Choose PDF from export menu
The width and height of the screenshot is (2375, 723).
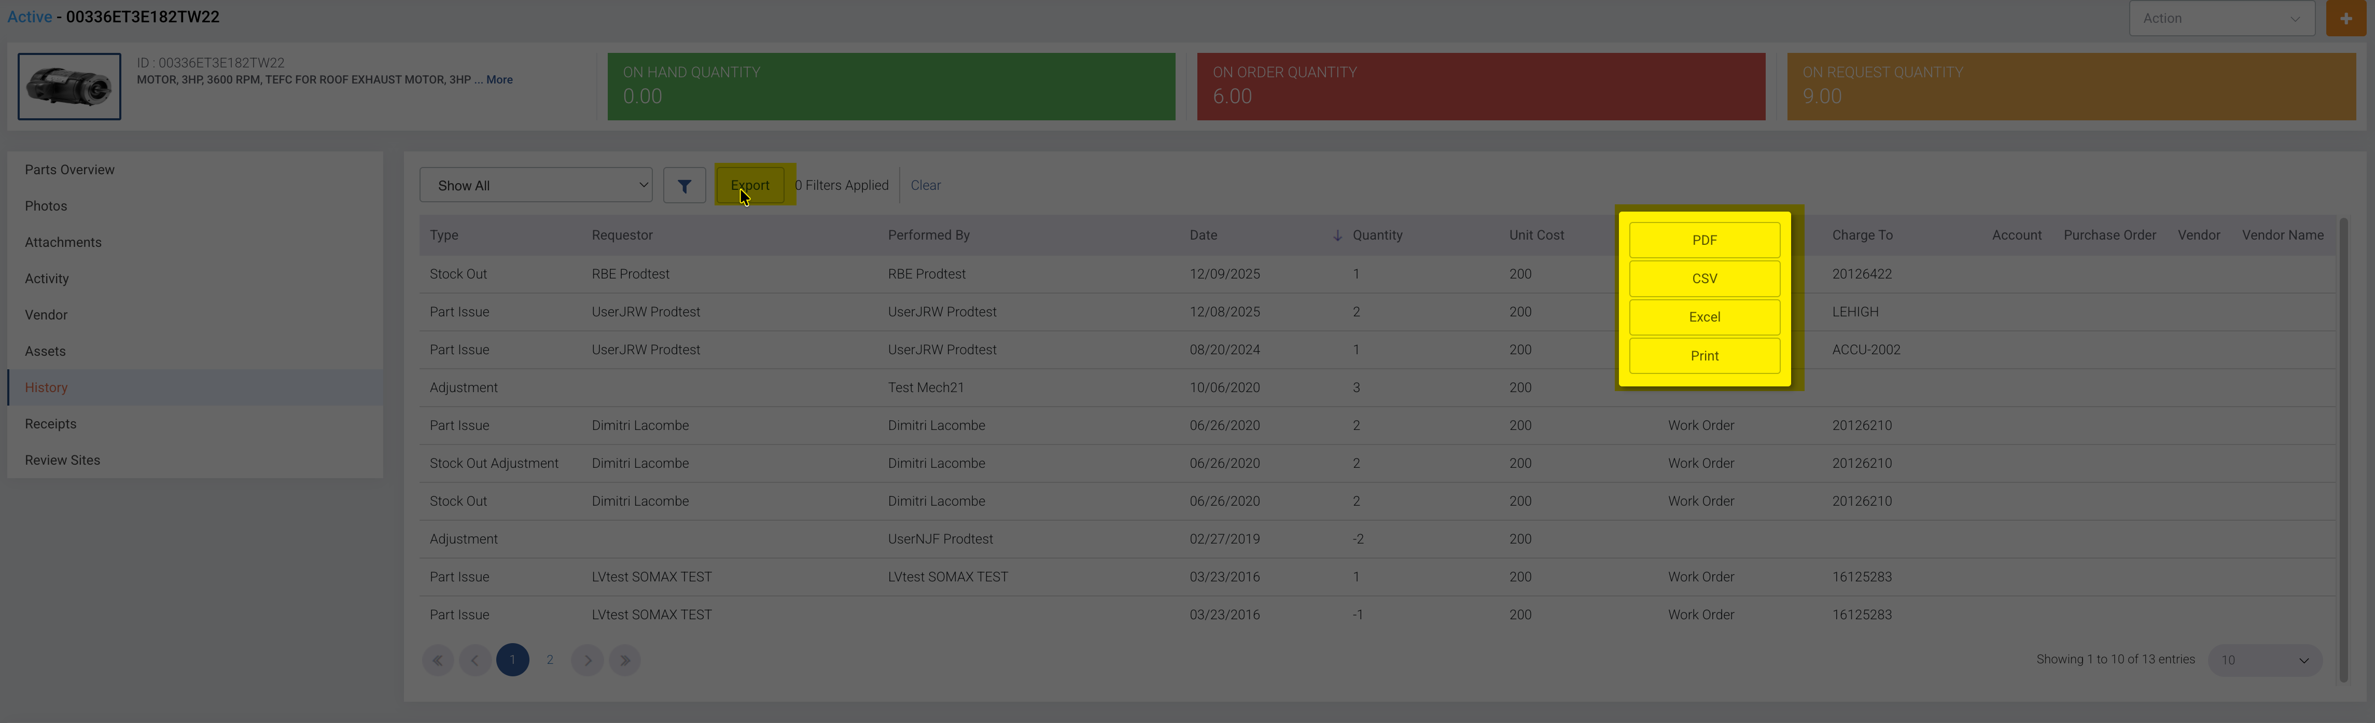pos(1704,241)
